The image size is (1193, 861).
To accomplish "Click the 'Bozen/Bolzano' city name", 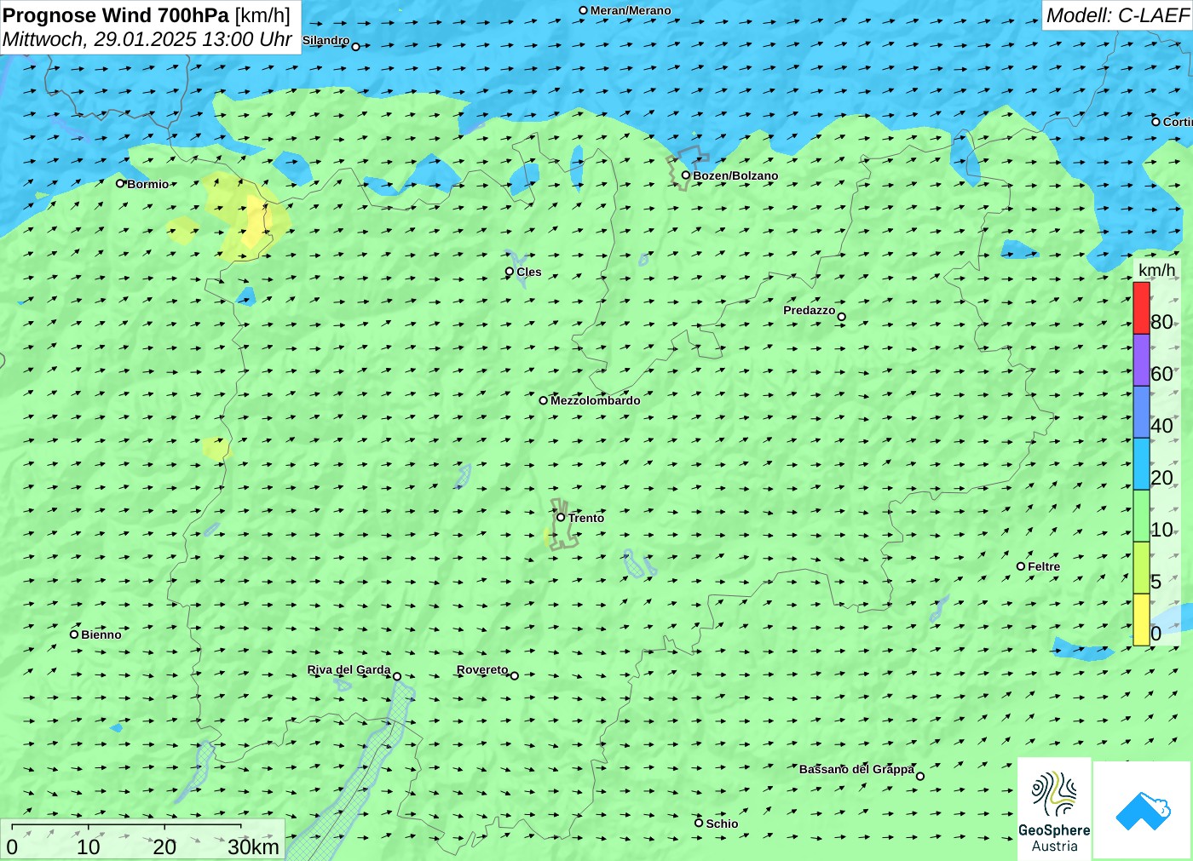I will pyautogui.click(x=735, y=175).
